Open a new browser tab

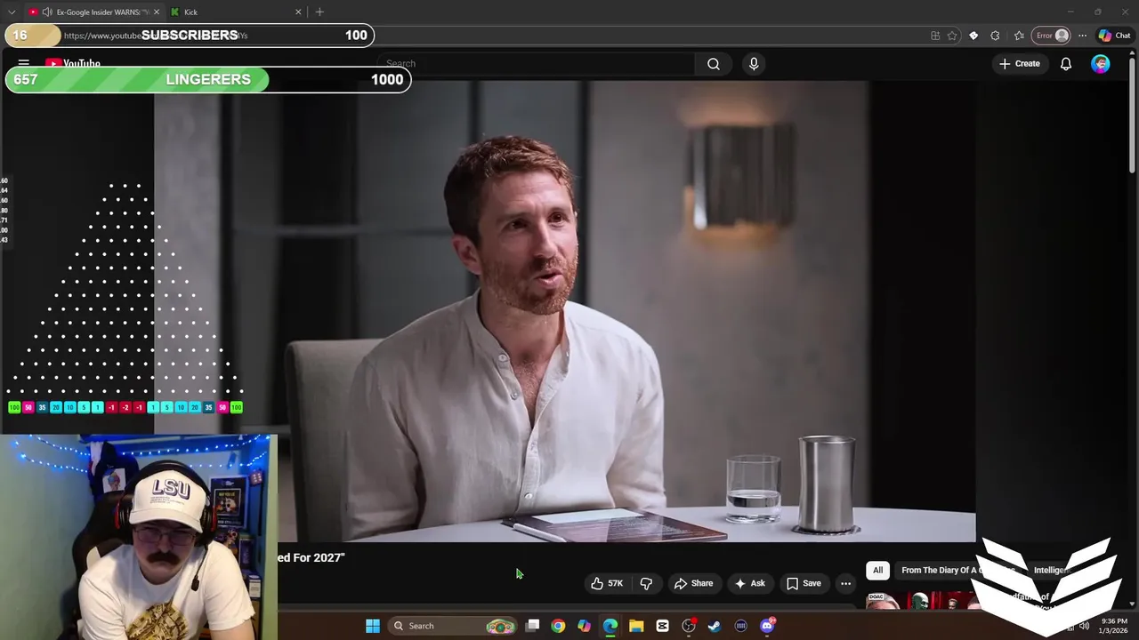(x=319, y=12)
